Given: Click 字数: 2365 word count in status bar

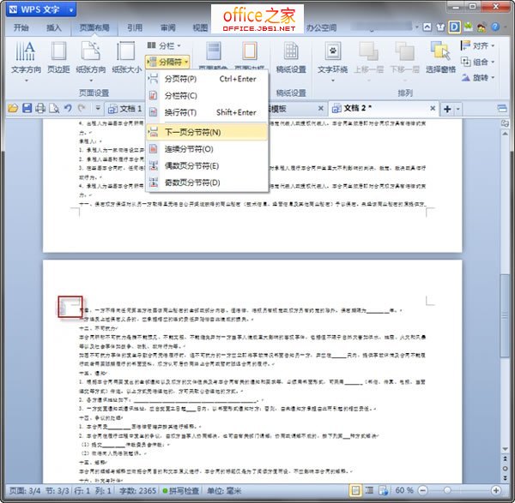Looking at the screenshot, I should tap(137, 491).
